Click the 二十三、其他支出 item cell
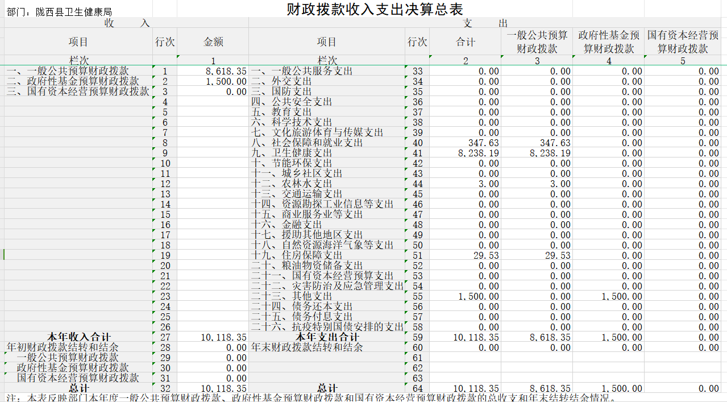The image size is (727, 402). click(292, 297)
